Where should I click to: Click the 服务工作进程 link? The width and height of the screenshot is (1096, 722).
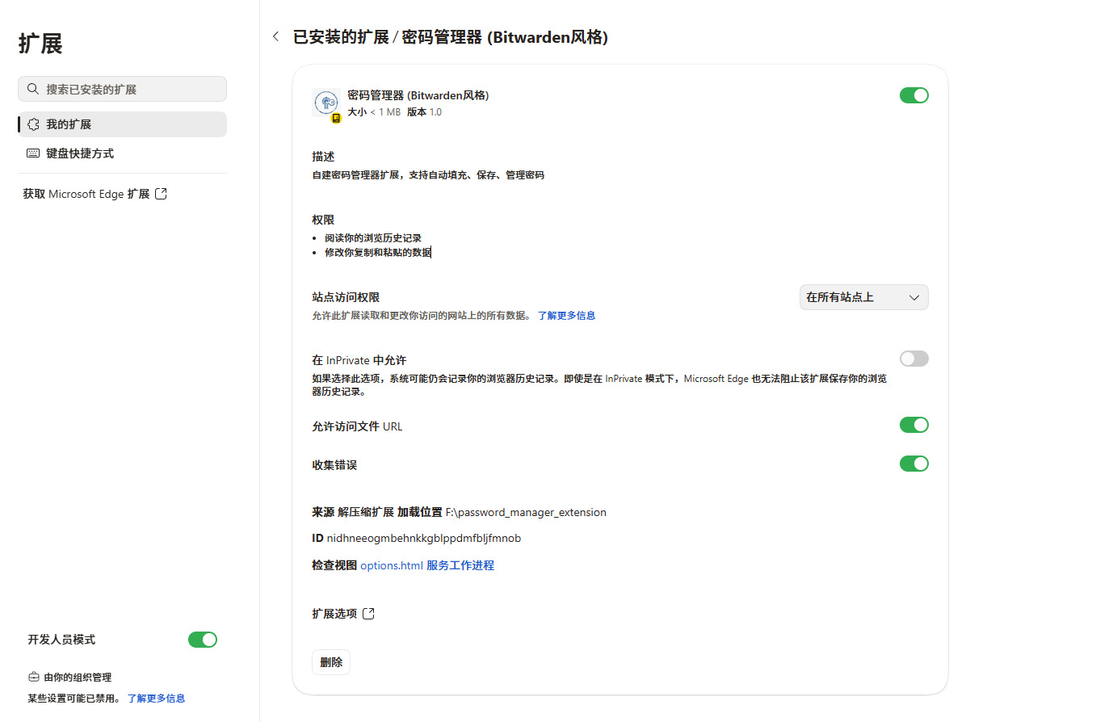click(460, 565)
